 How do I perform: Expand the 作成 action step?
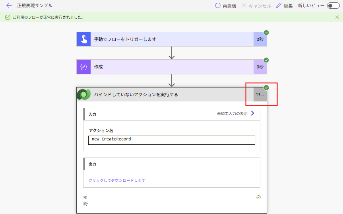172,67
